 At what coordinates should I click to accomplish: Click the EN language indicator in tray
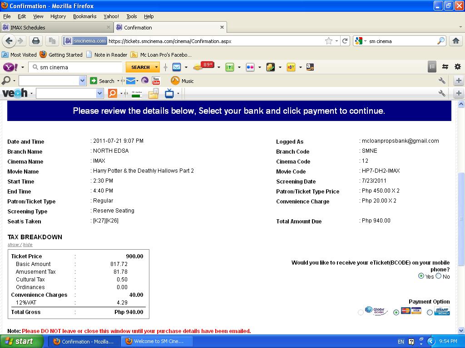point(401,342)
